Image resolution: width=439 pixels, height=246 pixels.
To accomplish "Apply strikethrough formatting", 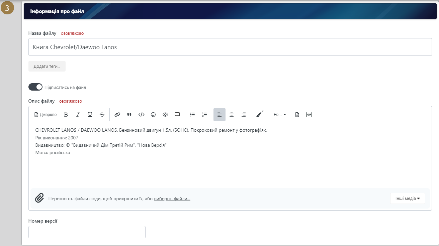I will point(102,115).
